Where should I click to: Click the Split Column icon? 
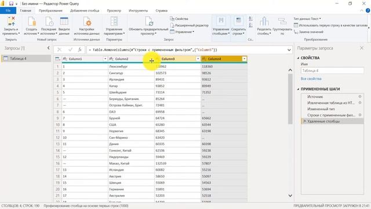coord(264,21)
